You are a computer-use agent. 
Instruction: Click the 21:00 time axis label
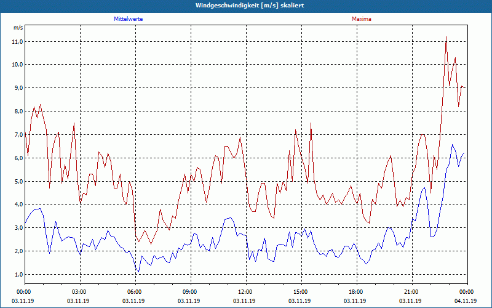[x=412, y=292]
